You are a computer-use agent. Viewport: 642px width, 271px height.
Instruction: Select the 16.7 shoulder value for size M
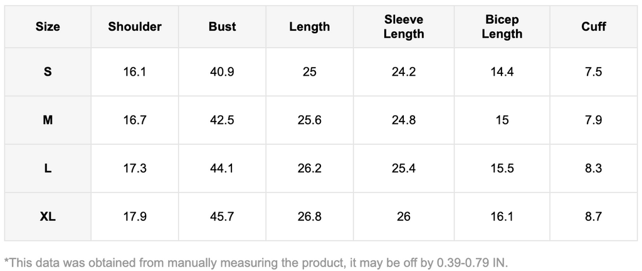[135, 120]
